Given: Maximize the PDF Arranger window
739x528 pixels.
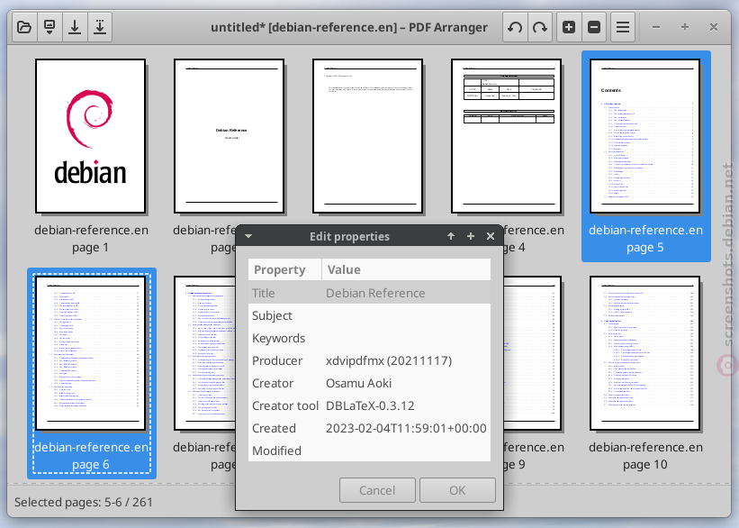Looking at the screenshot, I should [x=685, y=27].
